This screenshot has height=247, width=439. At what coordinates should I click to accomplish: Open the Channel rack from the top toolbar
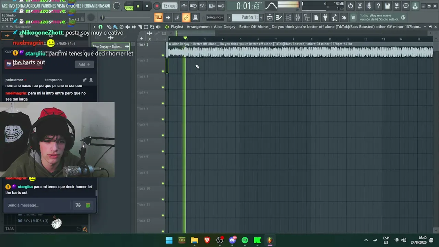click(288, 17)
